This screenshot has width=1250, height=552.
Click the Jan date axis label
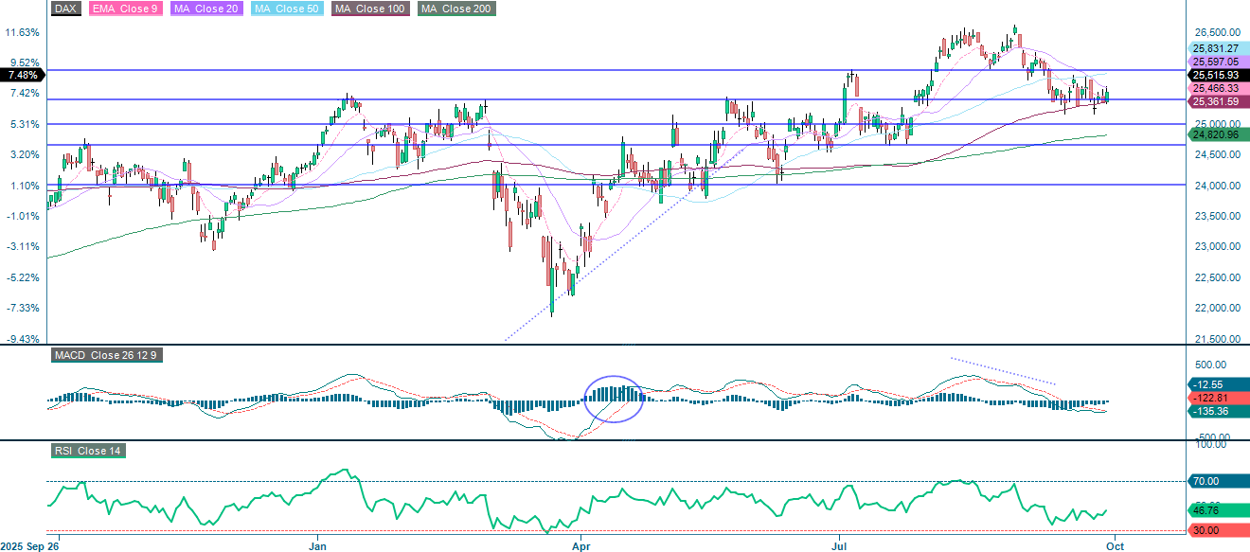[x=318, y=545]
